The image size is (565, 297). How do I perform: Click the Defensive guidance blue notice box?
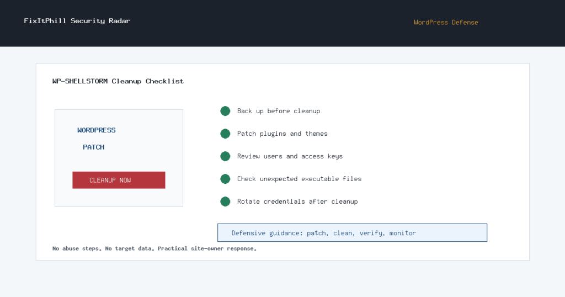click(x=353, y=232)
